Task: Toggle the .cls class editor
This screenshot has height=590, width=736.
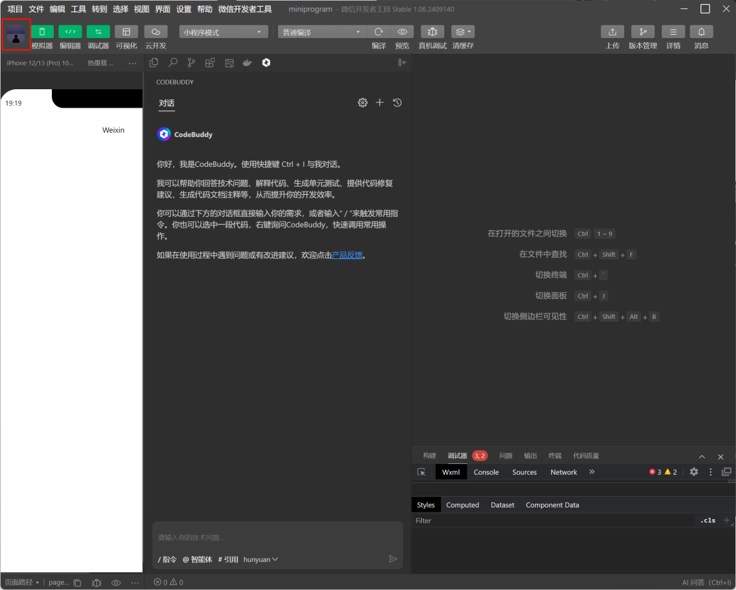Action: click(x=708, y=521)
